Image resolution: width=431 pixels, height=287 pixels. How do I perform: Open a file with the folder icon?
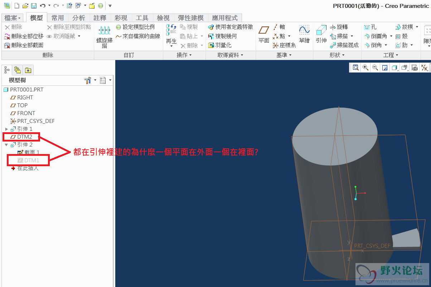point(25,6)
